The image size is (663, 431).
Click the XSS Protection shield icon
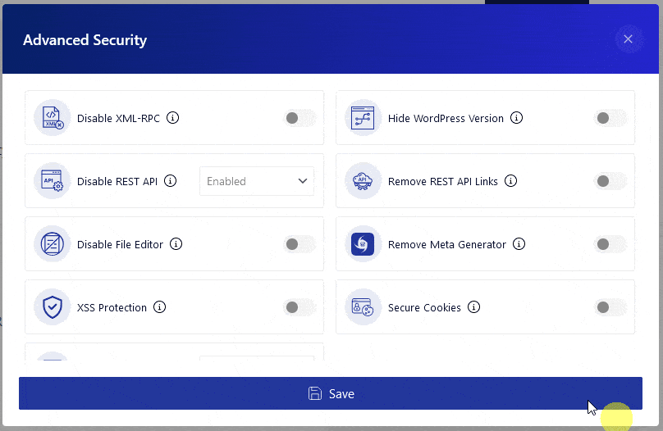tap(53, 307)
